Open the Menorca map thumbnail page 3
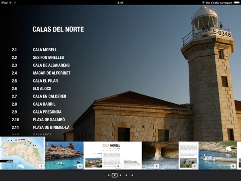Image resolution: width=241 pixels, height=181 pixels. pyautogui.click(x=23, y=153)
